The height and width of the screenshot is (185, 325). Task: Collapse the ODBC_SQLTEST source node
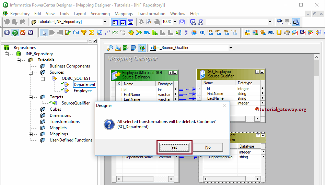[x=43, y=78]
